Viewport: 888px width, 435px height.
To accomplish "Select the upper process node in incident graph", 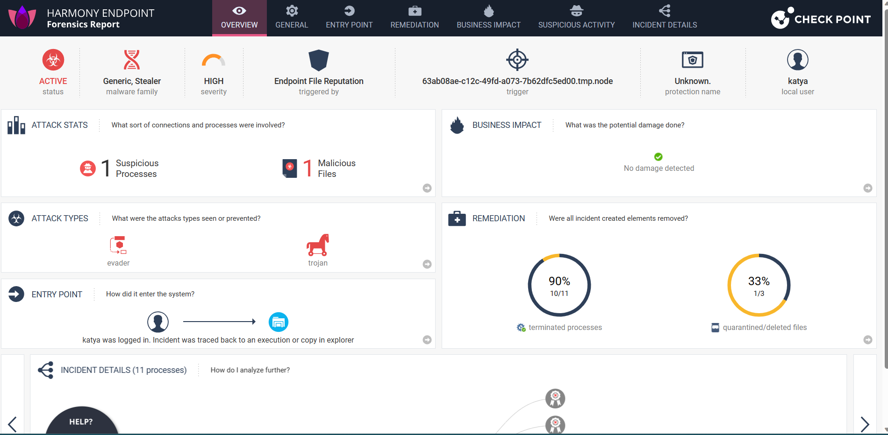I will 555,399.
